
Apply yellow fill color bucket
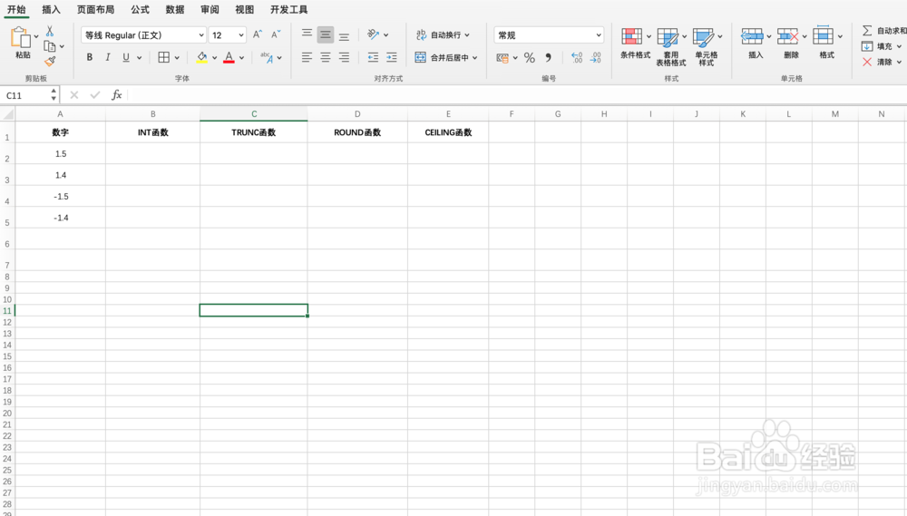click(202, 57)
